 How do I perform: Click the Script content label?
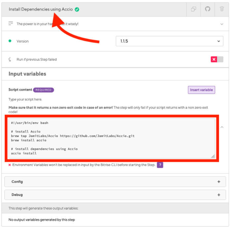(20, 90)
